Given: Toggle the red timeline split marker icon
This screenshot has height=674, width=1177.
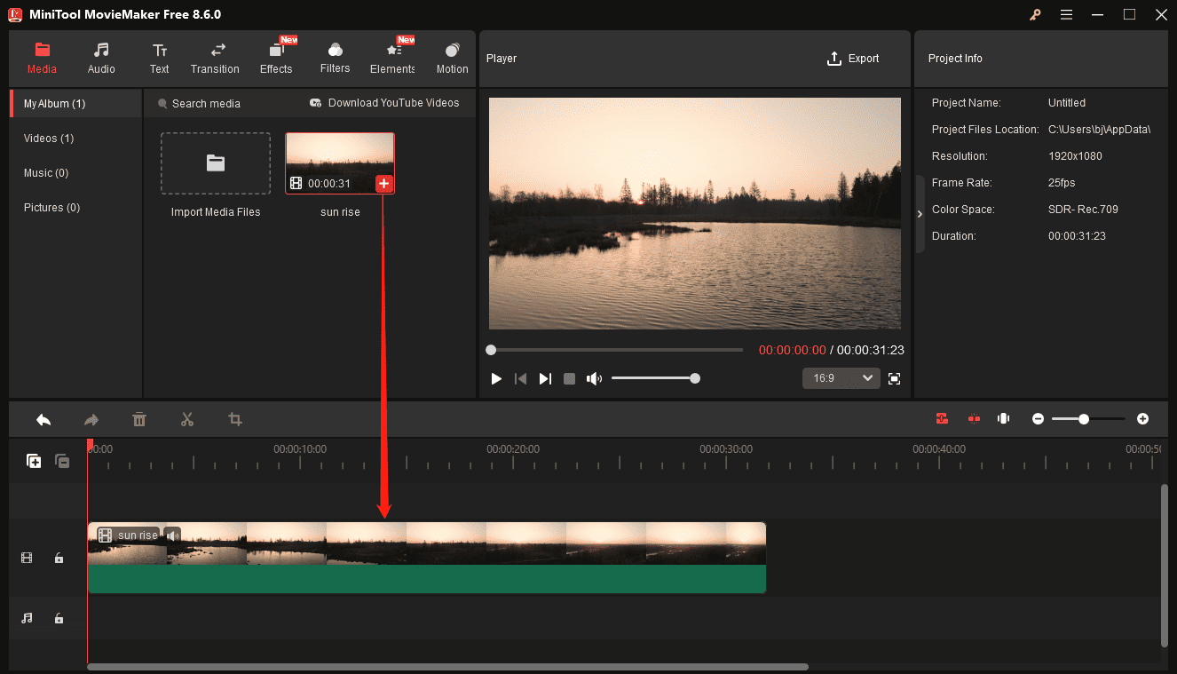Looking at the screenshot, I should pos(974,418).
